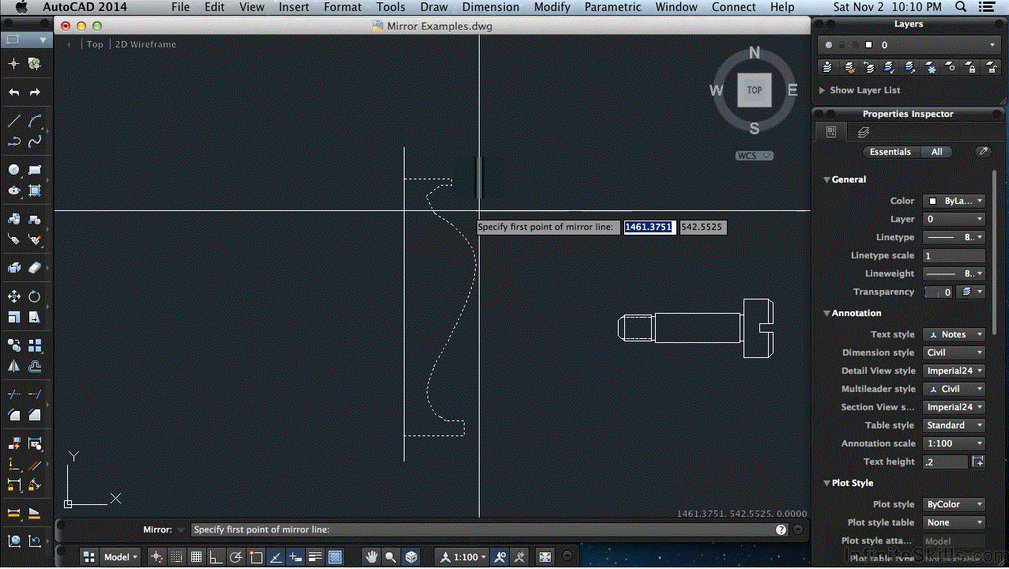Viewport: 1009px width, 569px height.
Task: Toggle Transparency display in status bar
Action: coord(335,557)
